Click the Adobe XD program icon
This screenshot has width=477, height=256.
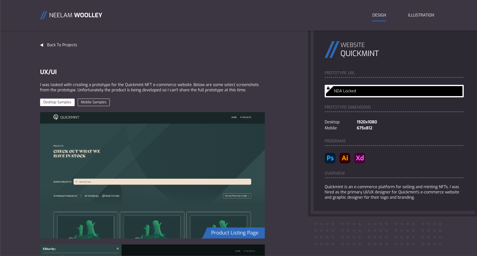coord(360,158)
